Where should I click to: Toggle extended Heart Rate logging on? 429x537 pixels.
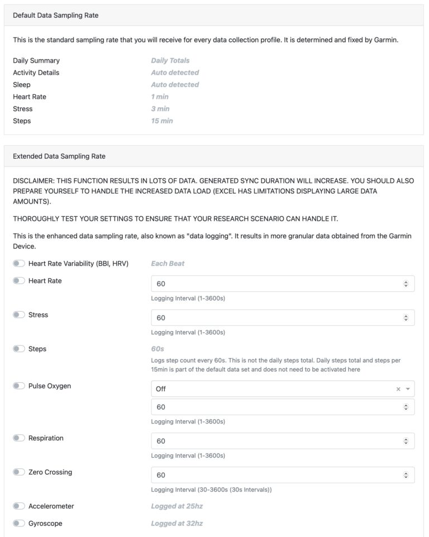[19, 281]
